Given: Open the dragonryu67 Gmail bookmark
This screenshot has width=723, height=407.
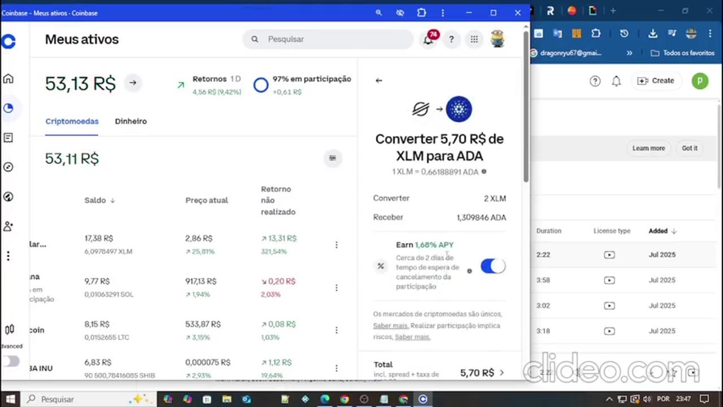Looking at the screenshot, I should point(566,53).
